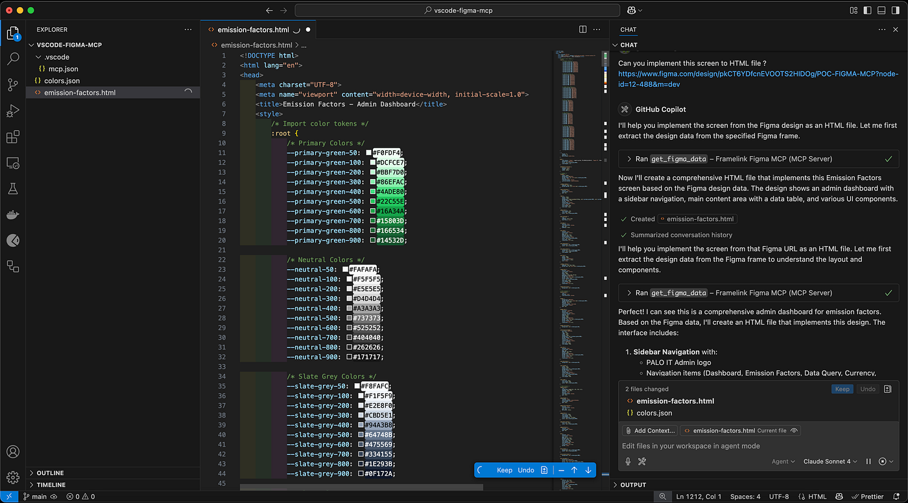
Task: Click the split editor icon
Action: [582, 30]
